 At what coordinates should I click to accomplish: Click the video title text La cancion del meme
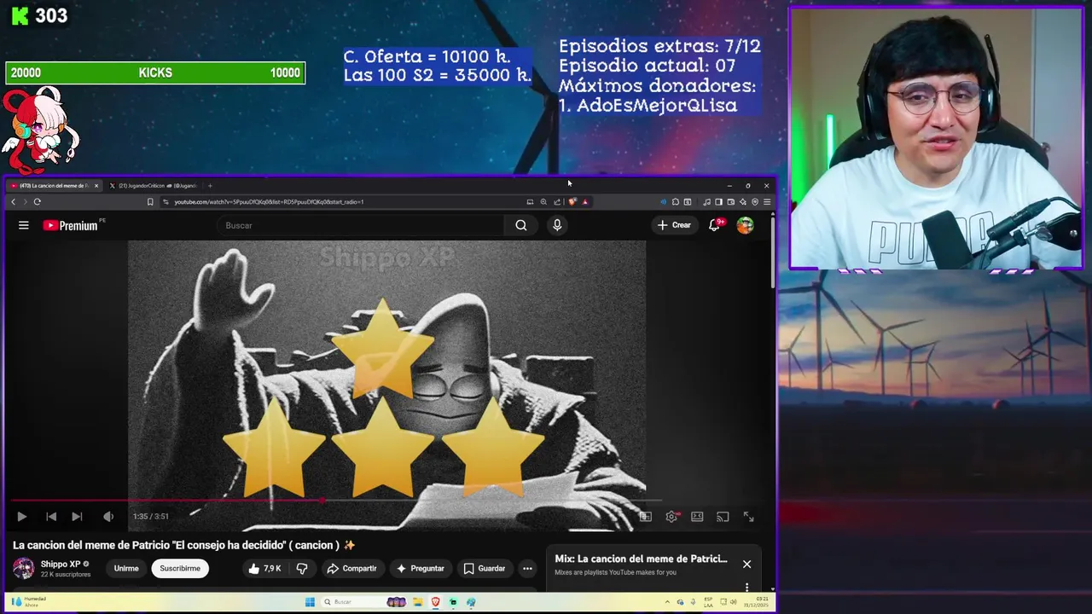coord(183,545)
